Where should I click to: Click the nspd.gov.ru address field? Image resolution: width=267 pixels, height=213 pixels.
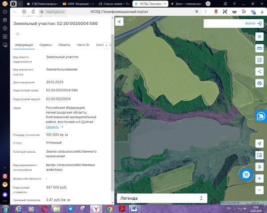[x=55, y=12]
